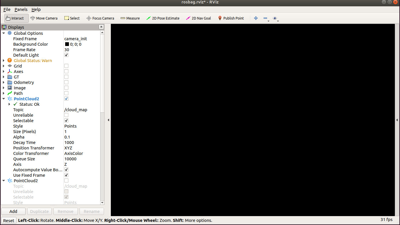Select the 2D Pose Estimate tool

[x=163, y=18]
